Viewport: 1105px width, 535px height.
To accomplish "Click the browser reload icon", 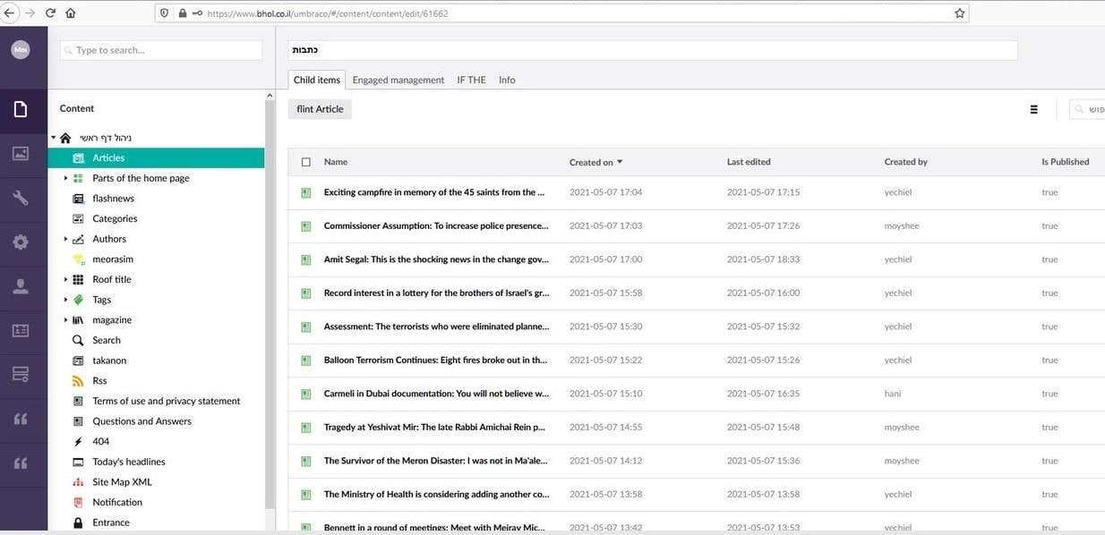I will 50,13.
